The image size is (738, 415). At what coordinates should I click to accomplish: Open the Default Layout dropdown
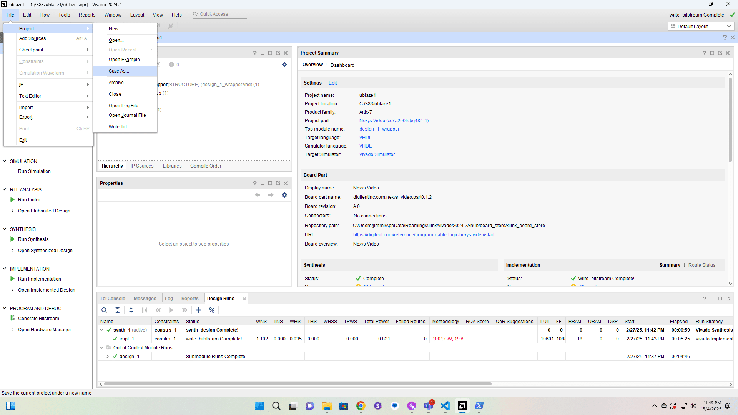pos(701,26)
